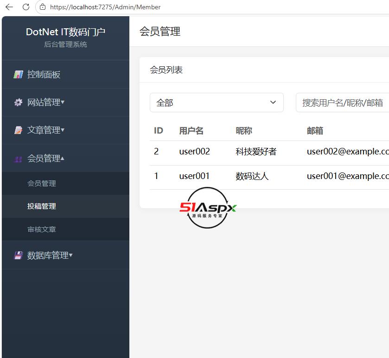Click the browser back arrow icon

[9, 7]
